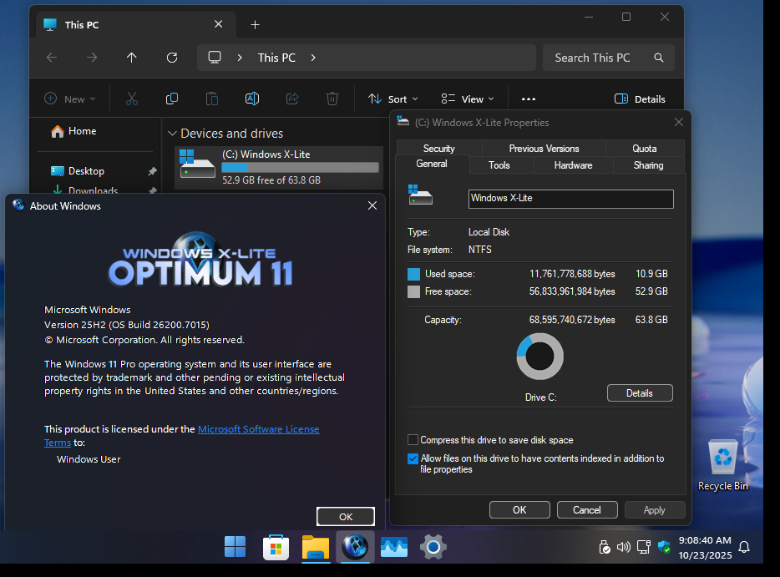Switch to the Tools tab
This screenshot has height=577, width=780.
(499, 165)
